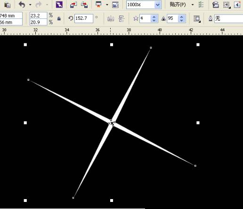Expand the Application Launcher dropdown arrow

(107, 5)
